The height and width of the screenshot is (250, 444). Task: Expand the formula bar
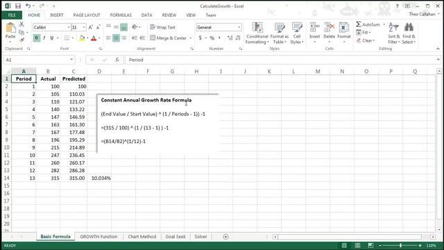tap(438, 60)
